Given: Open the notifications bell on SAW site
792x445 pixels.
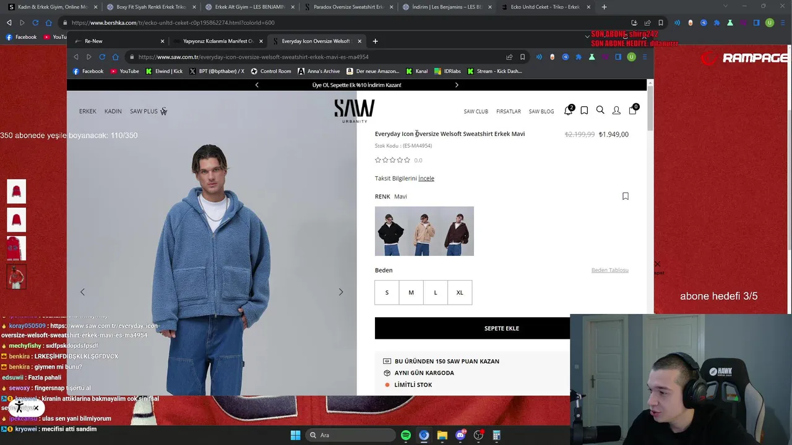Looking at the screenshot, I should (x=568, y=111).
